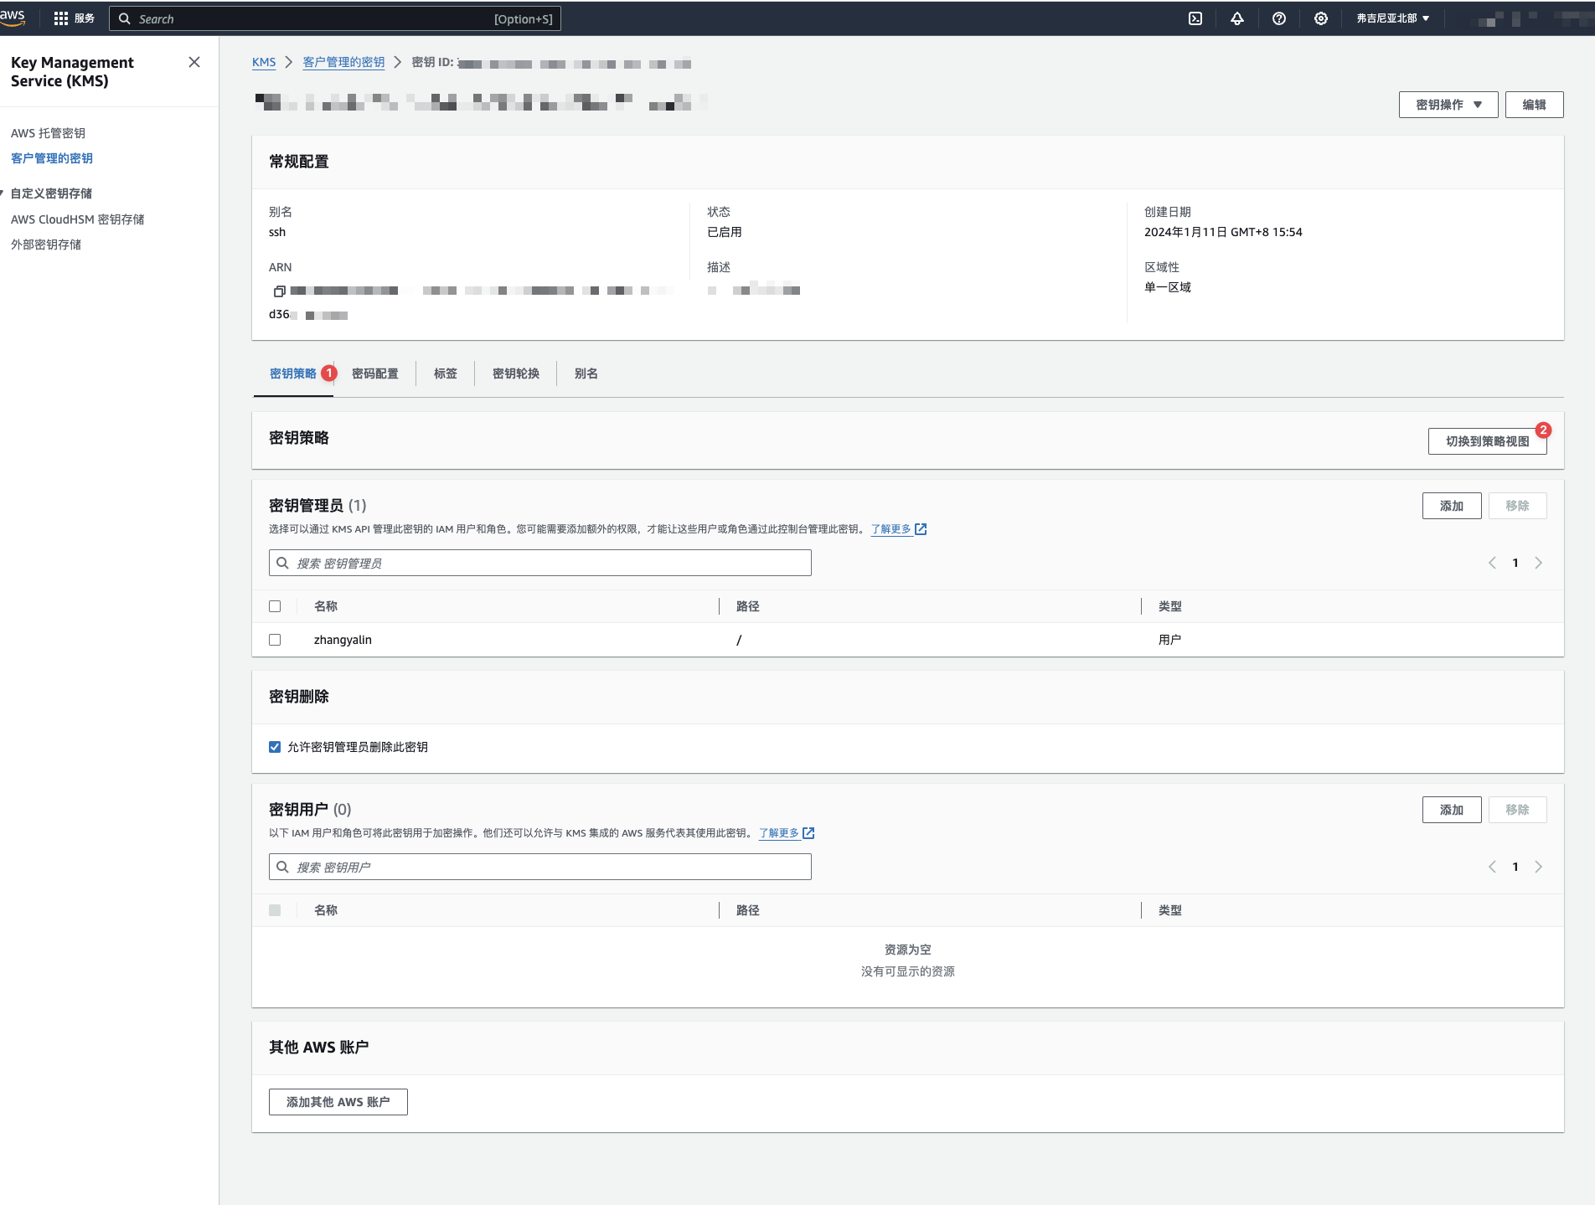This screenshot has width=1595, height=1205.
Task: Open the CloudShell terminal icon
Action: (1195, 18)
